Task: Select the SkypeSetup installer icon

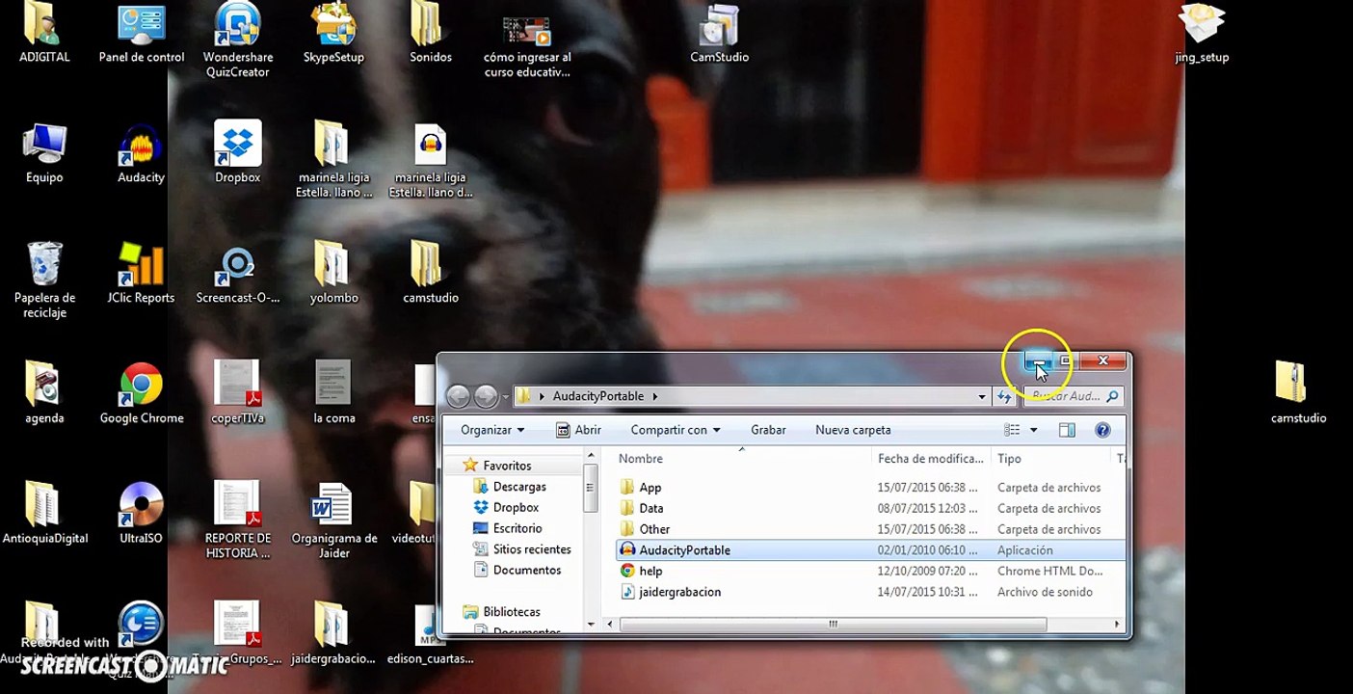Action: pyautogui.click(x=333, y=32)
